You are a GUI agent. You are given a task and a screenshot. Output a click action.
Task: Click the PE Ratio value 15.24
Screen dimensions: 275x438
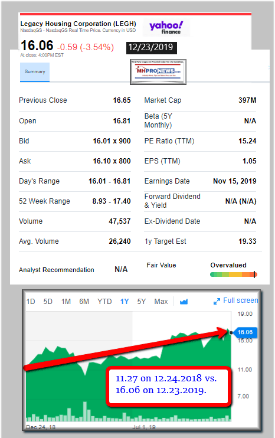coord(247,141)
